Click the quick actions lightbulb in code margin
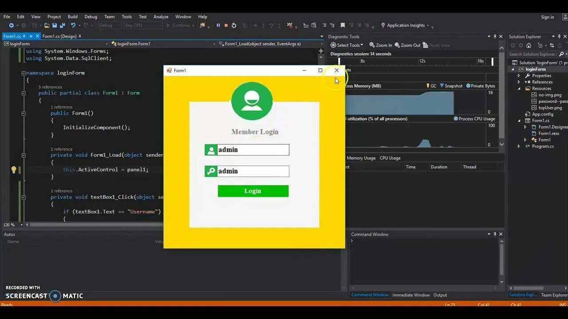This screenshot has width=568, height=319. [x=14, y=170]
